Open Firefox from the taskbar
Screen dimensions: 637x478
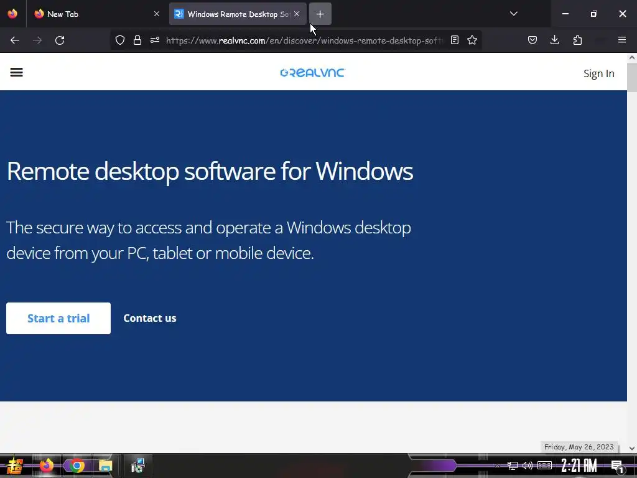(46, 466)
